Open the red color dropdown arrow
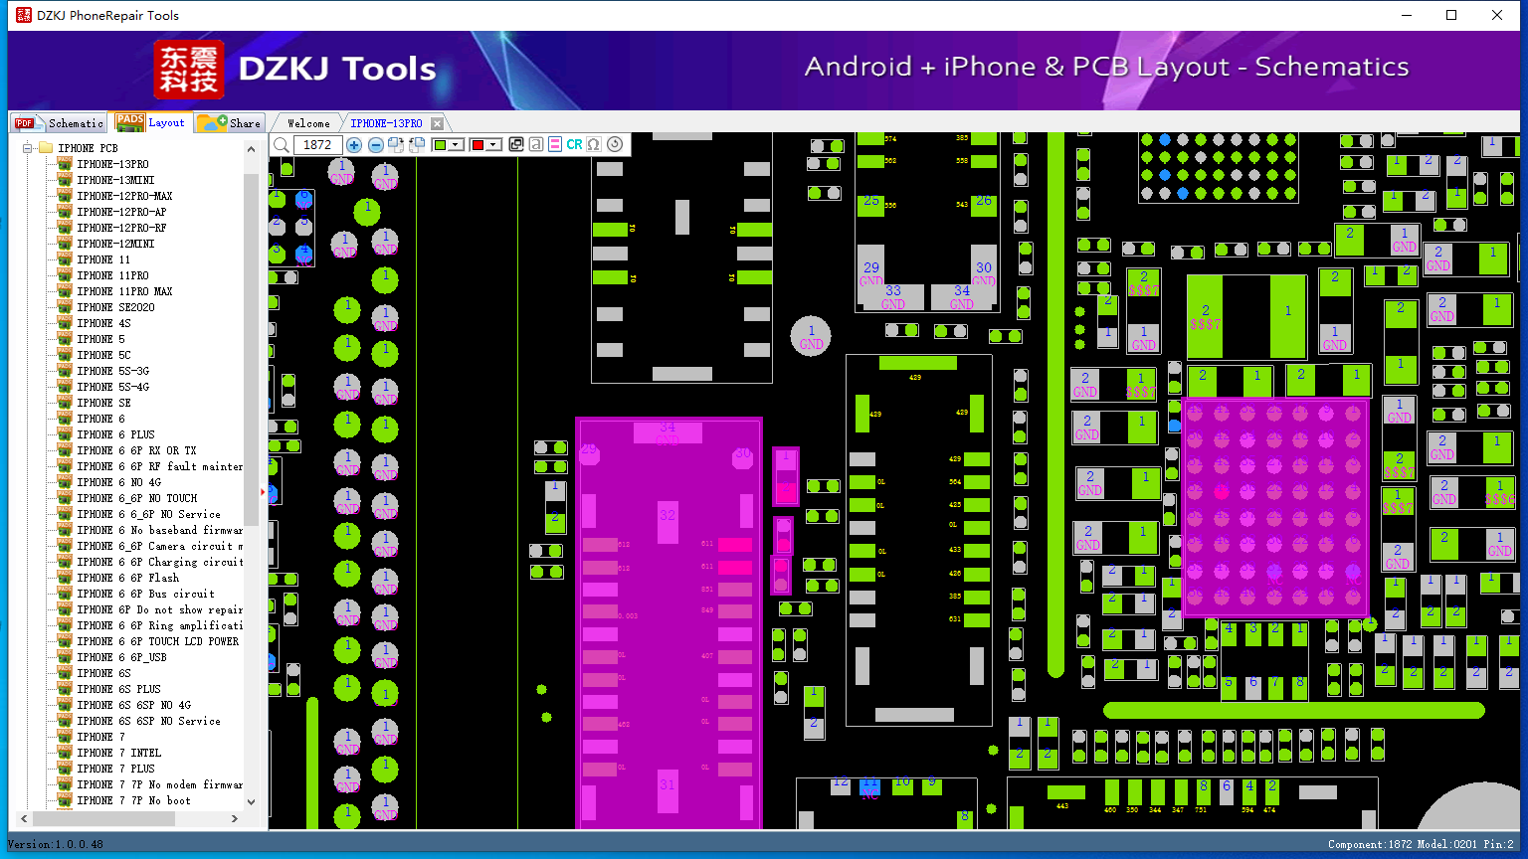 coord(494,145)
